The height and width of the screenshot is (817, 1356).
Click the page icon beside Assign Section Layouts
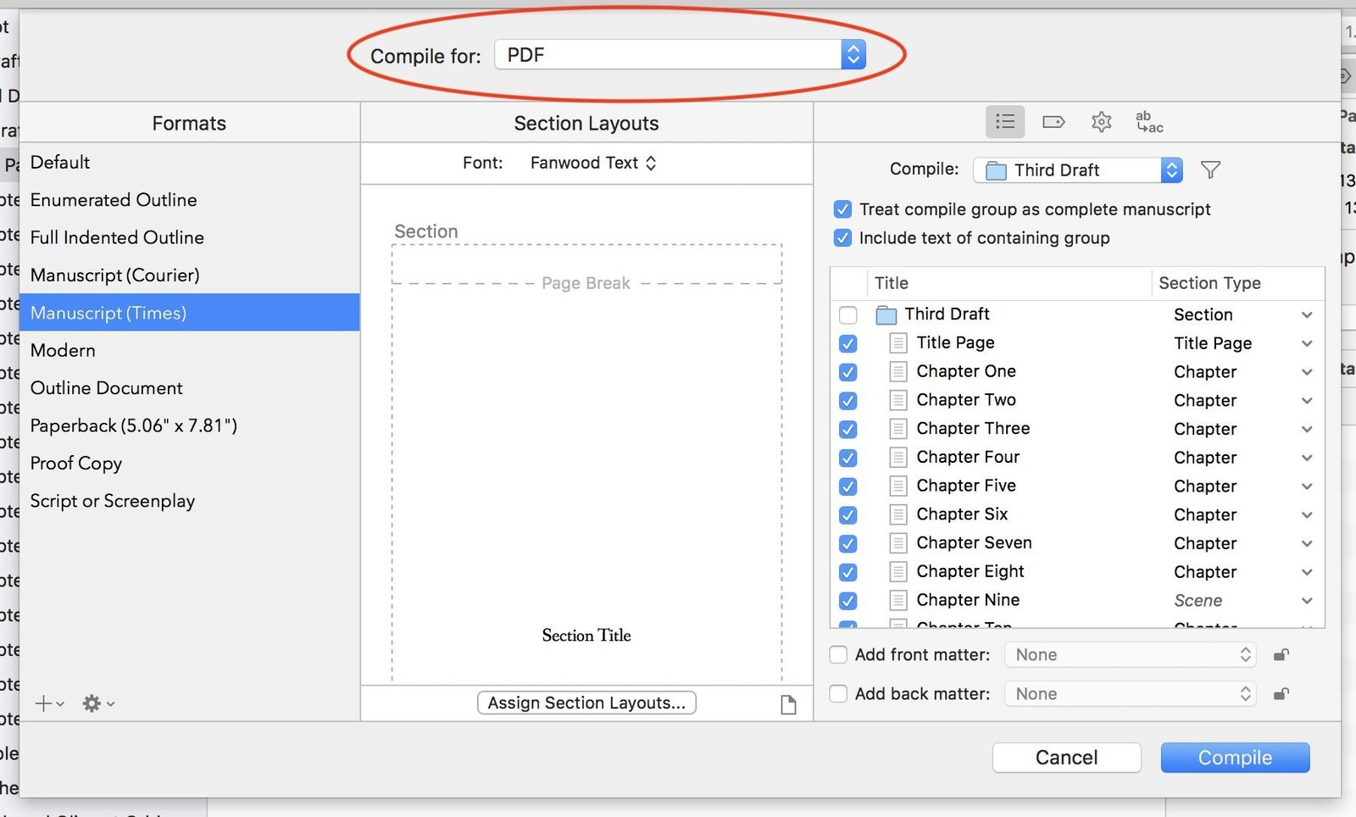[x=788, y=703]
